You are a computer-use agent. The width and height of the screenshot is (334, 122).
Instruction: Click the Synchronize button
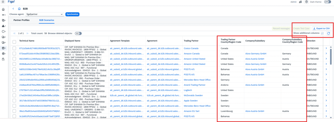[72, 14]
